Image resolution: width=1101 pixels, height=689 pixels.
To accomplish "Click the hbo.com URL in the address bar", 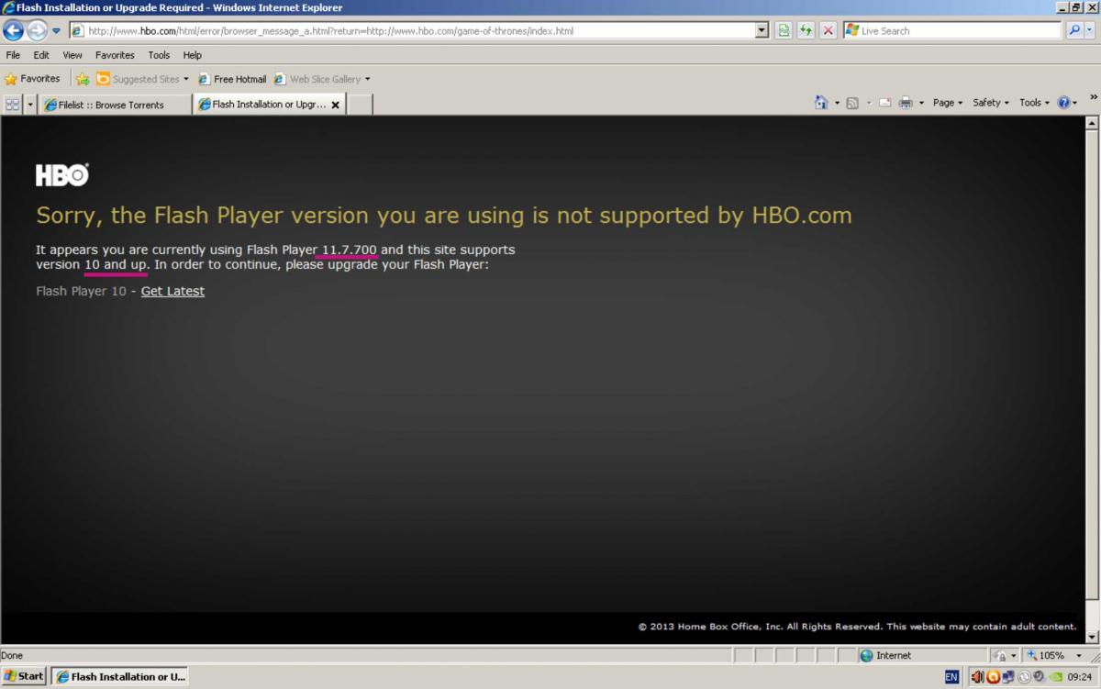I will pyautogui.click(x=331, y=30).
